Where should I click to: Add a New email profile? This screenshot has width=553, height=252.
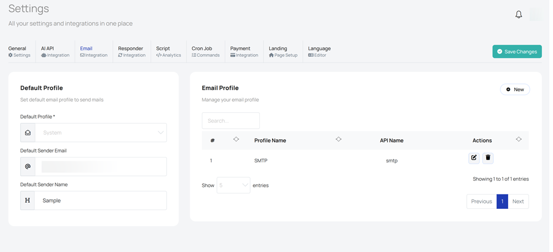tap(515, 90)
